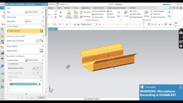
Task: Click the ScreenRec camera screenshot icon
Action: point(181,33)
